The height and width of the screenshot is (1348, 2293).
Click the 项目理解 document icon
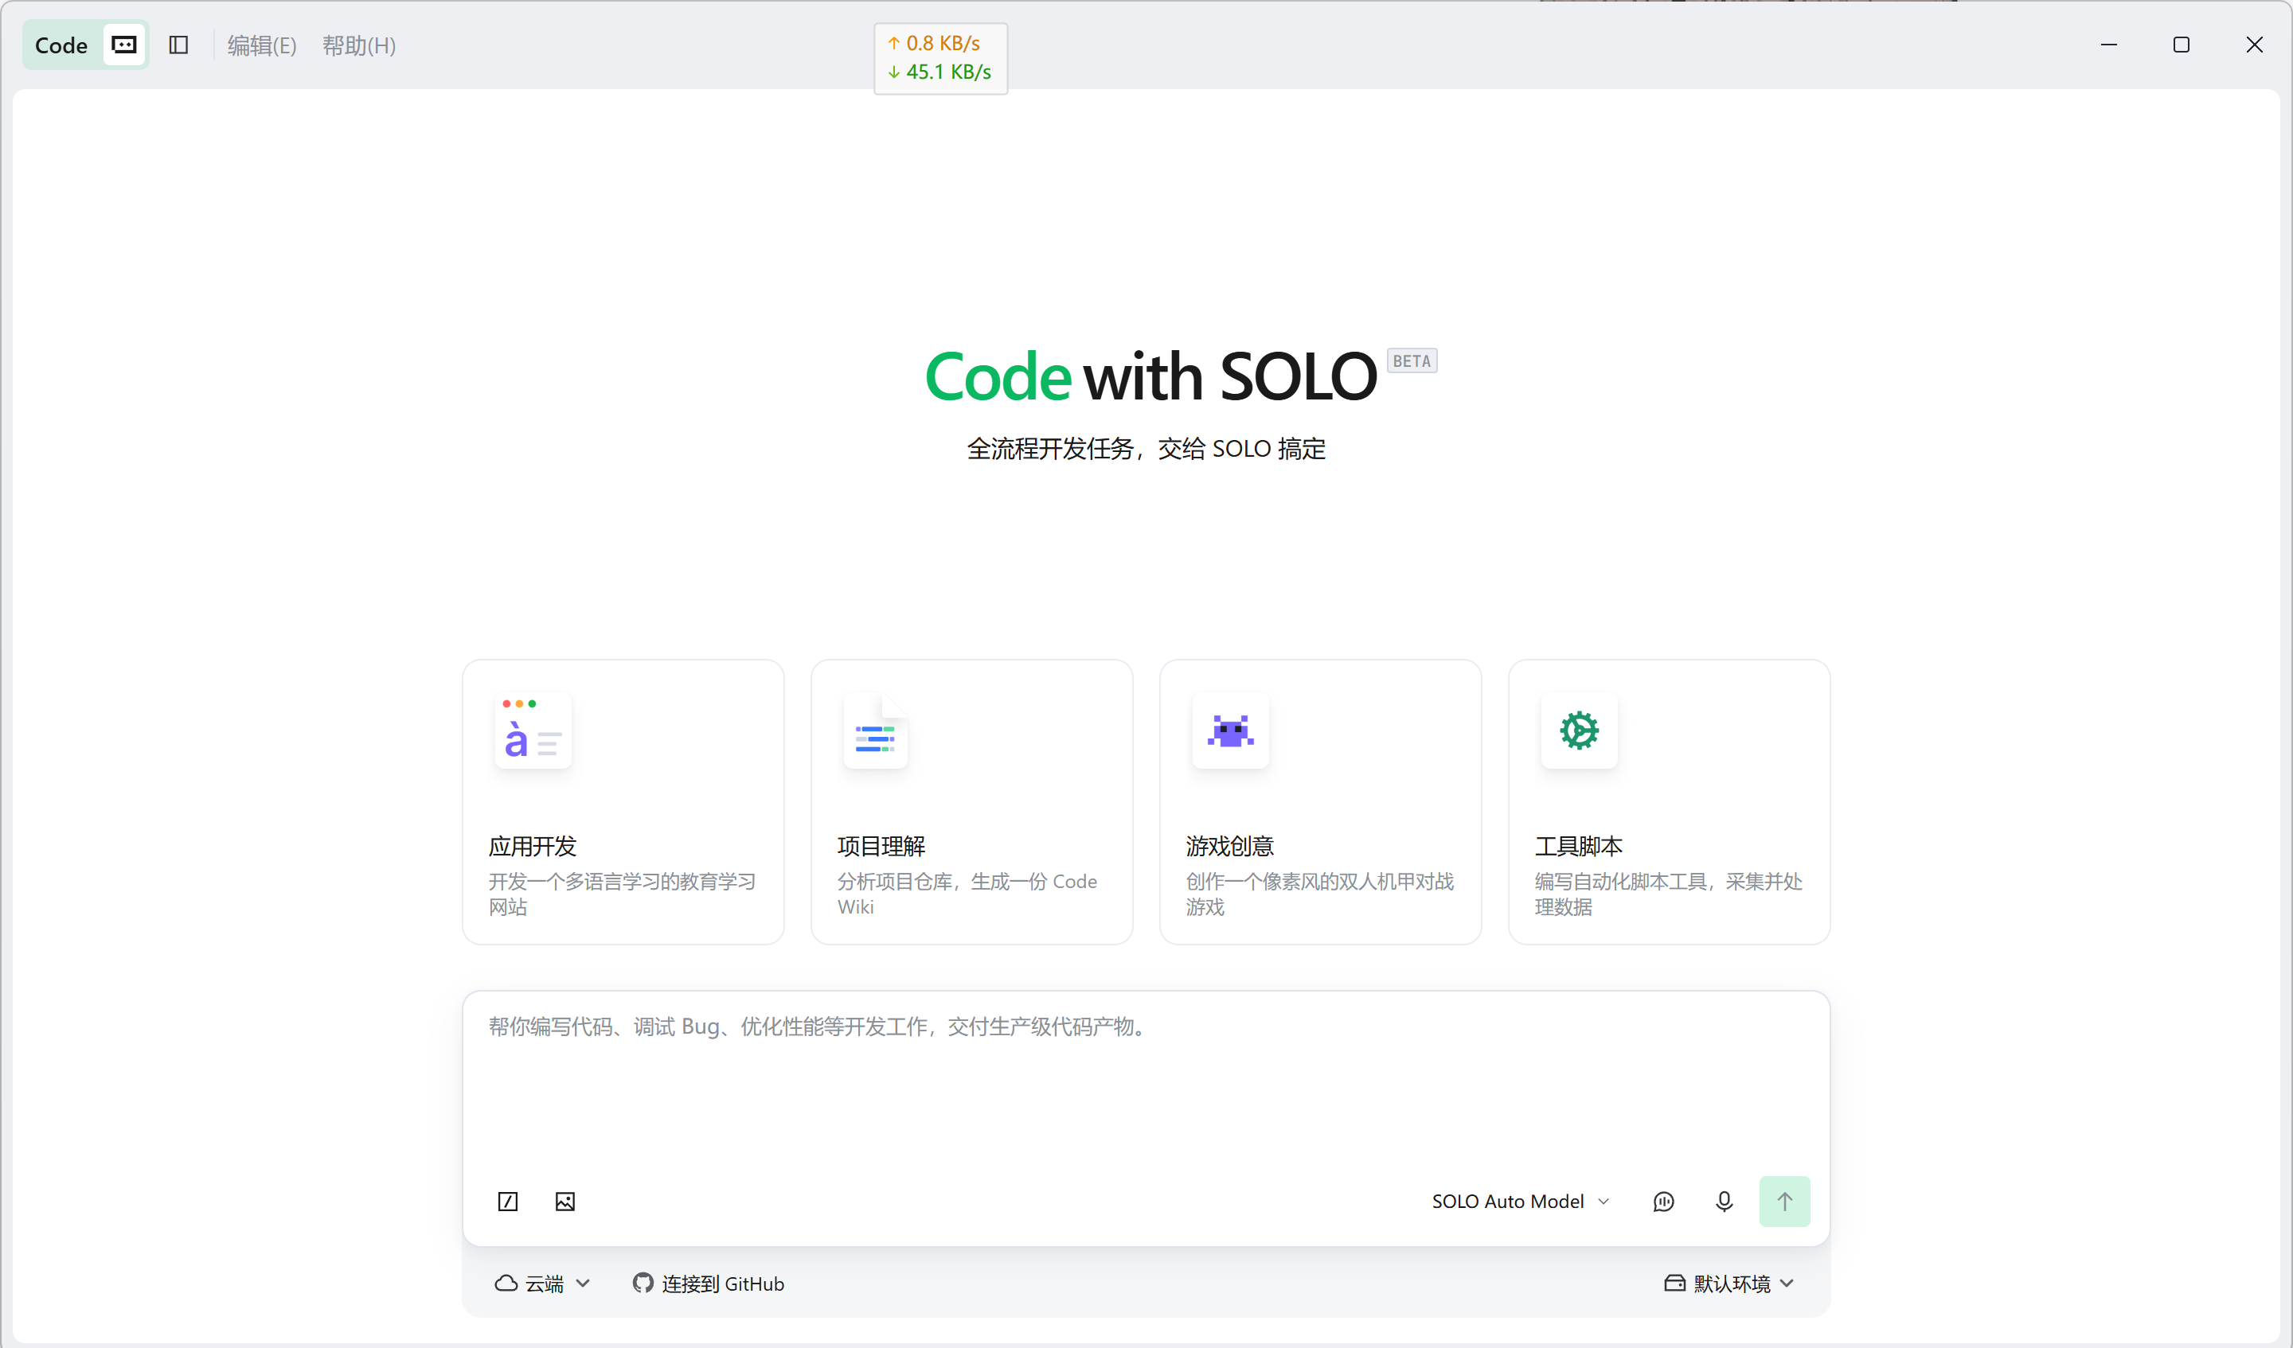click(x=875, y=730)
